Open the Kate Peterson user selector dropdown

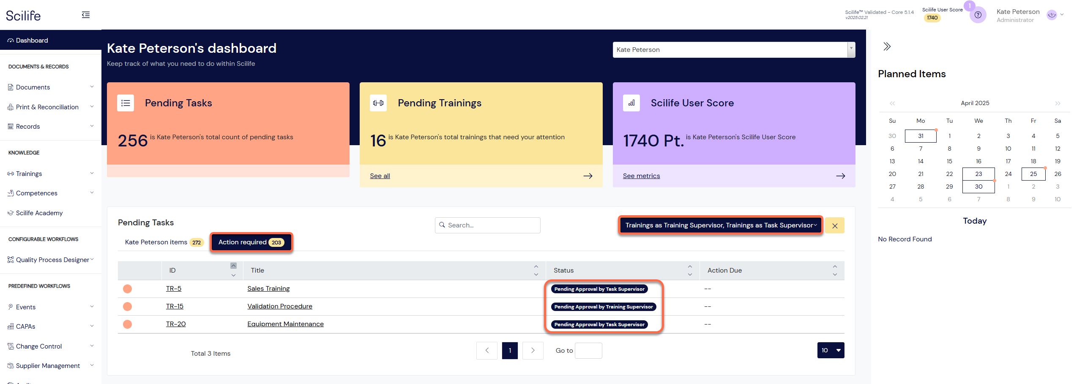click(734, 50)
